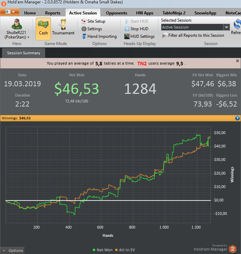Click the Biggest Win value $6,38

pyautogui.click(x=227, y=84)
